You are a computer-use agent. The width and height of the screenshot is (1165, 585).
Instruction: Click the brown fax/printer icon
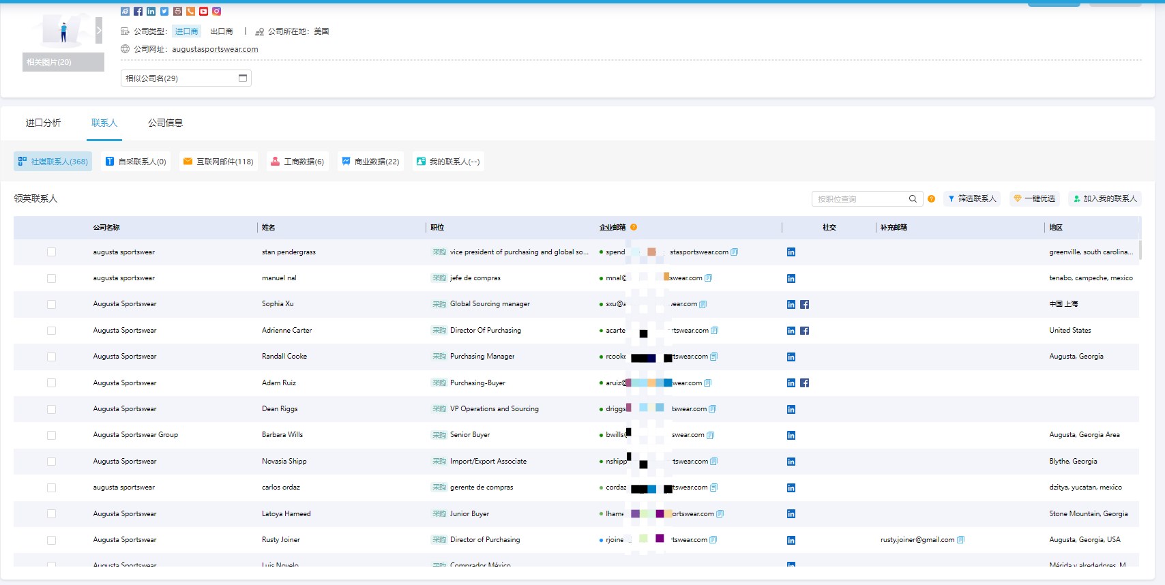tap(177, 11)
